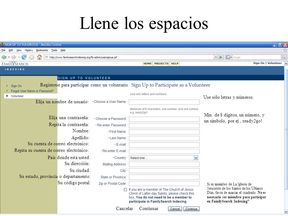Click the browser Forward arrow
288x216 pixels.
tap(14, 57)
